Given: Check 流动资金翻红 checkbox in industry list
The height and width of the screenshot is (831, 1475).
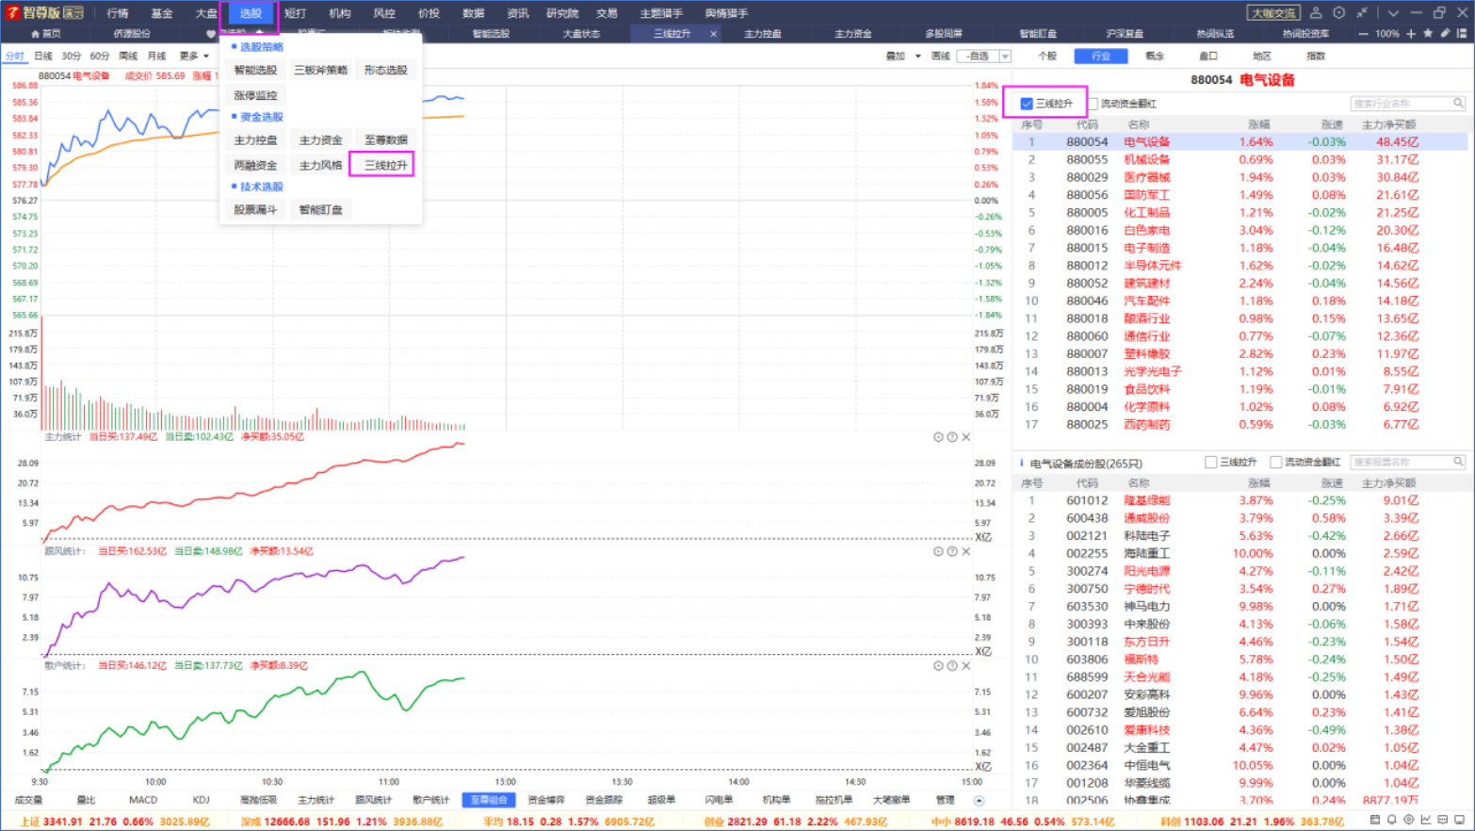Looking at the screenshot, I should 1094,104.
